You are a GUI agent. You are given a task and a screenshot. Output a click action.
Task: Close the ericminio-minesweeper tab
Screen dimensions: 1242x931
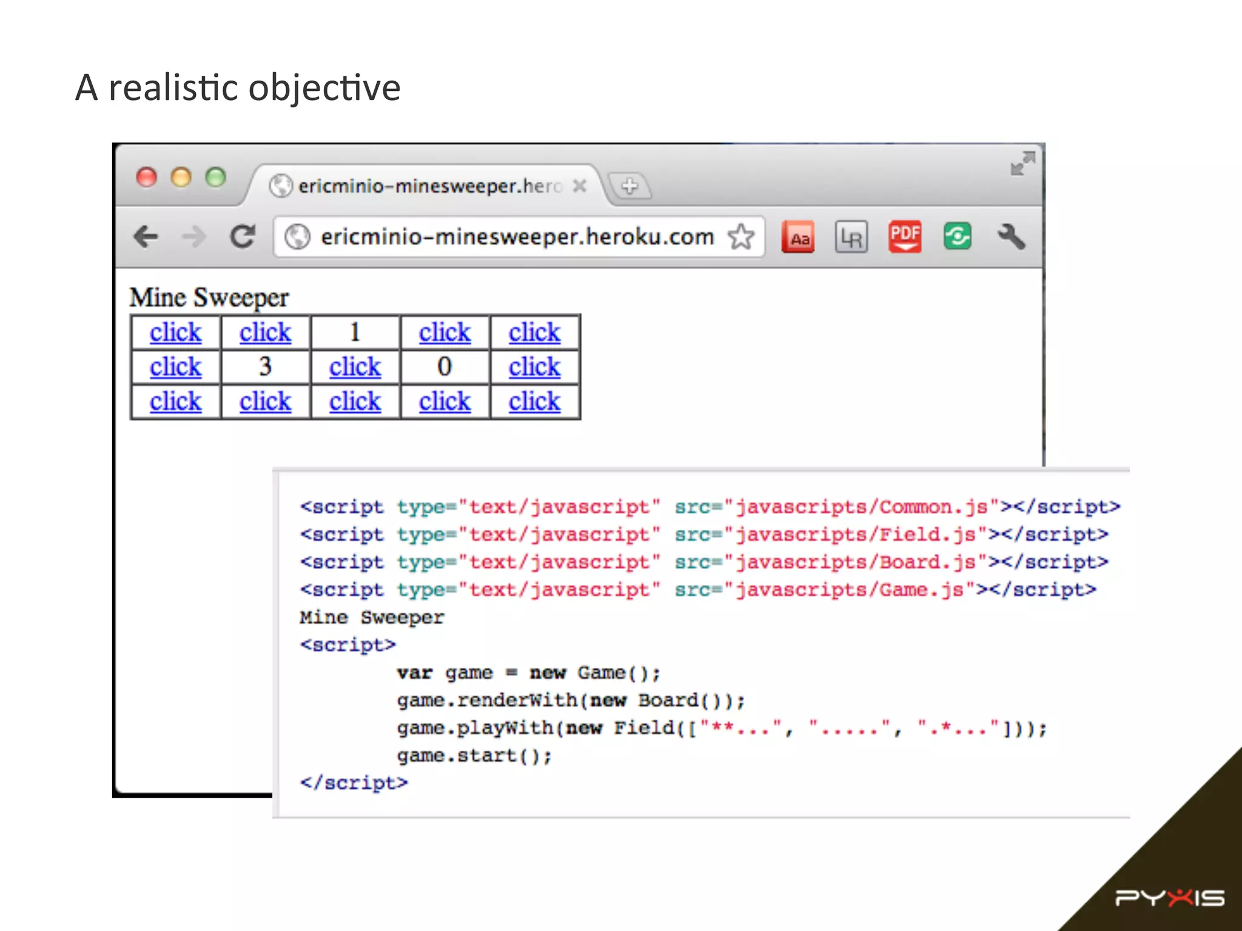coord(580,185)
